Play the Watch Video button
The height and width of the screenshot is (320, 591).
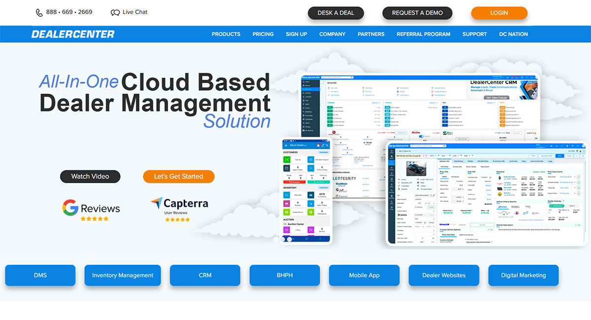click(x=90, y=176)
